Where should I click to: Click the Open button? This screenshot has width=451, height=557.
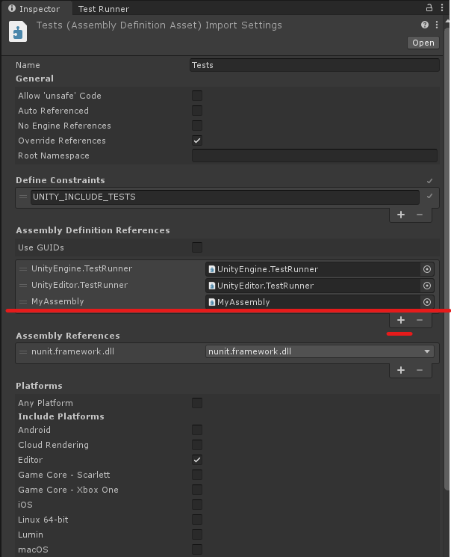pos(423,43)
